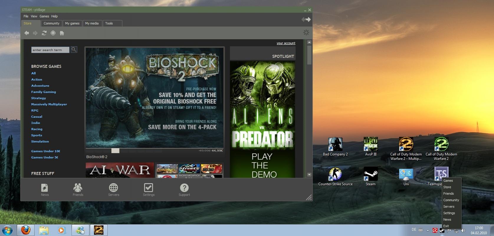The height and width of the screenshot is (236, 494).
Task: Open the Games menu
Action: (x=44, y=16)
